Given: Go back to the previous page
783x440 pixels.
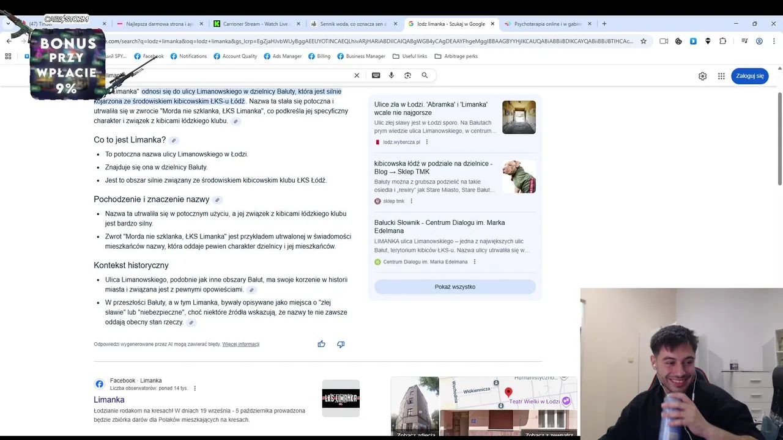Looking at the screenshot, I should [9, 41].
